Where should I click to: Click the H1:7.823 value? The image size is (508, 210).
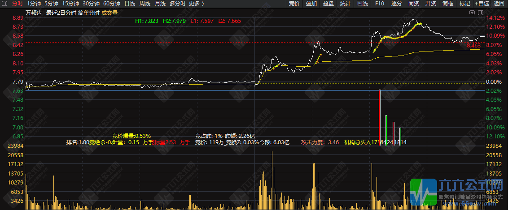[x=147, y=21]
